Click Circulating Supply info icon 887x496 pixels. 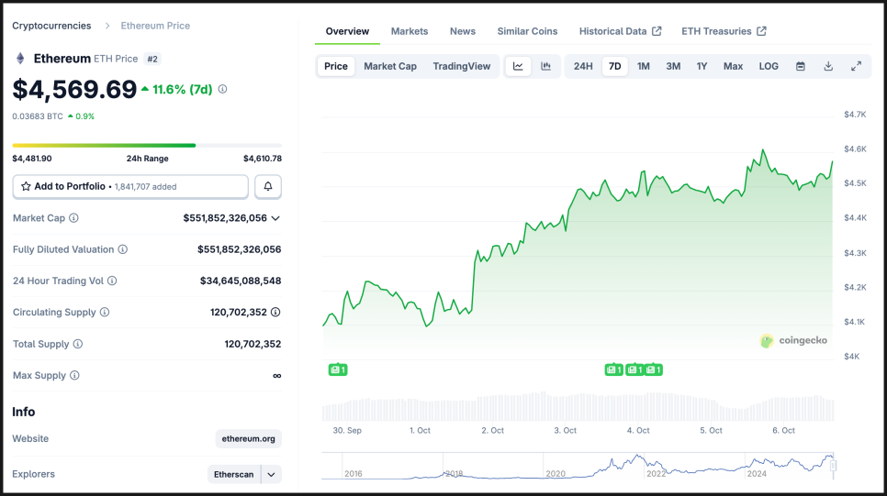[105, 313]
